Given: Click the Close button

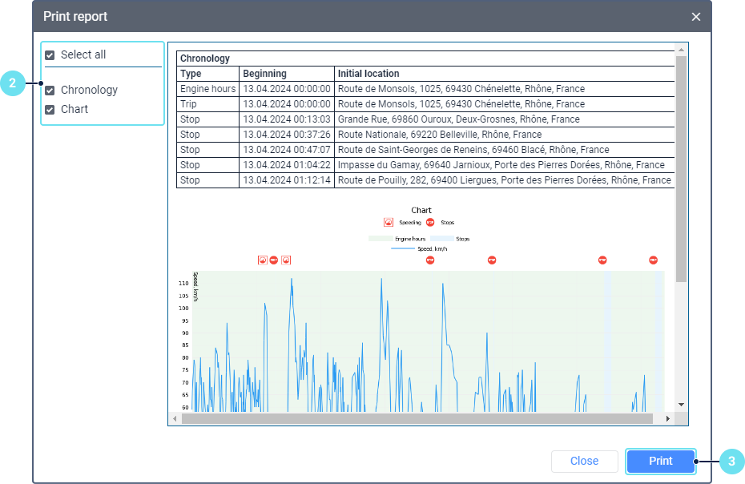Looking at the screenshot, I should [584, 461].
